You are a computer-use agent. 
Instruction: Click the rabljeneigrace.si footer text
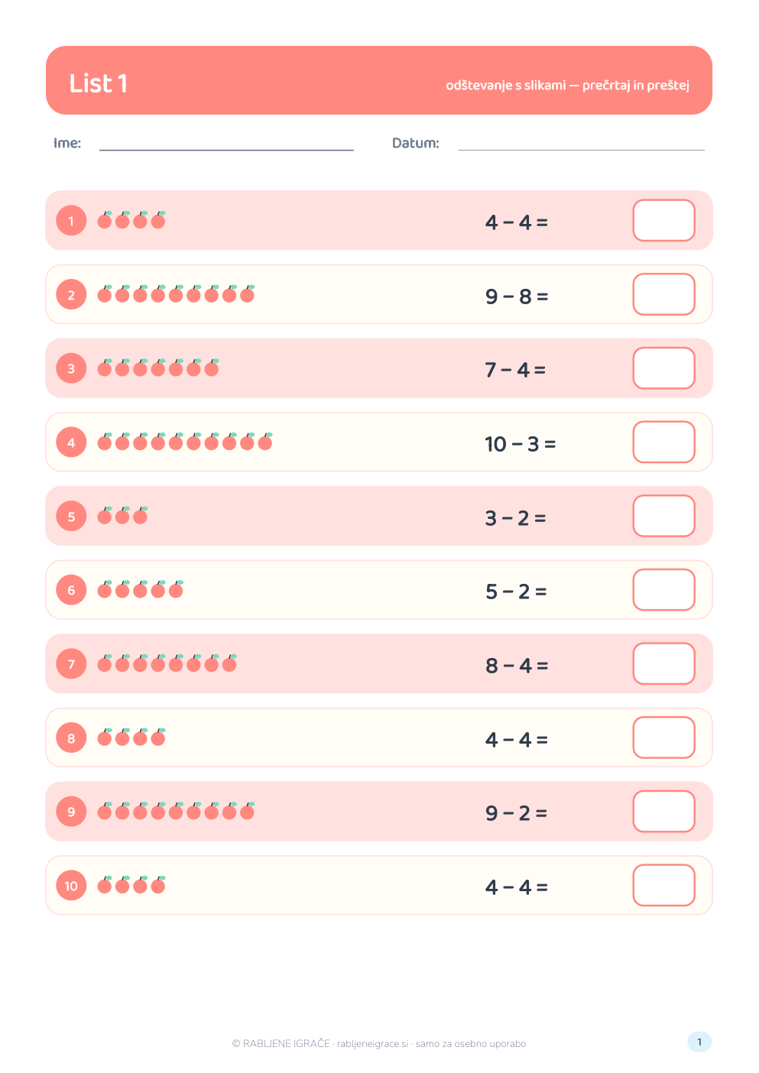(x=373, y=1044)
